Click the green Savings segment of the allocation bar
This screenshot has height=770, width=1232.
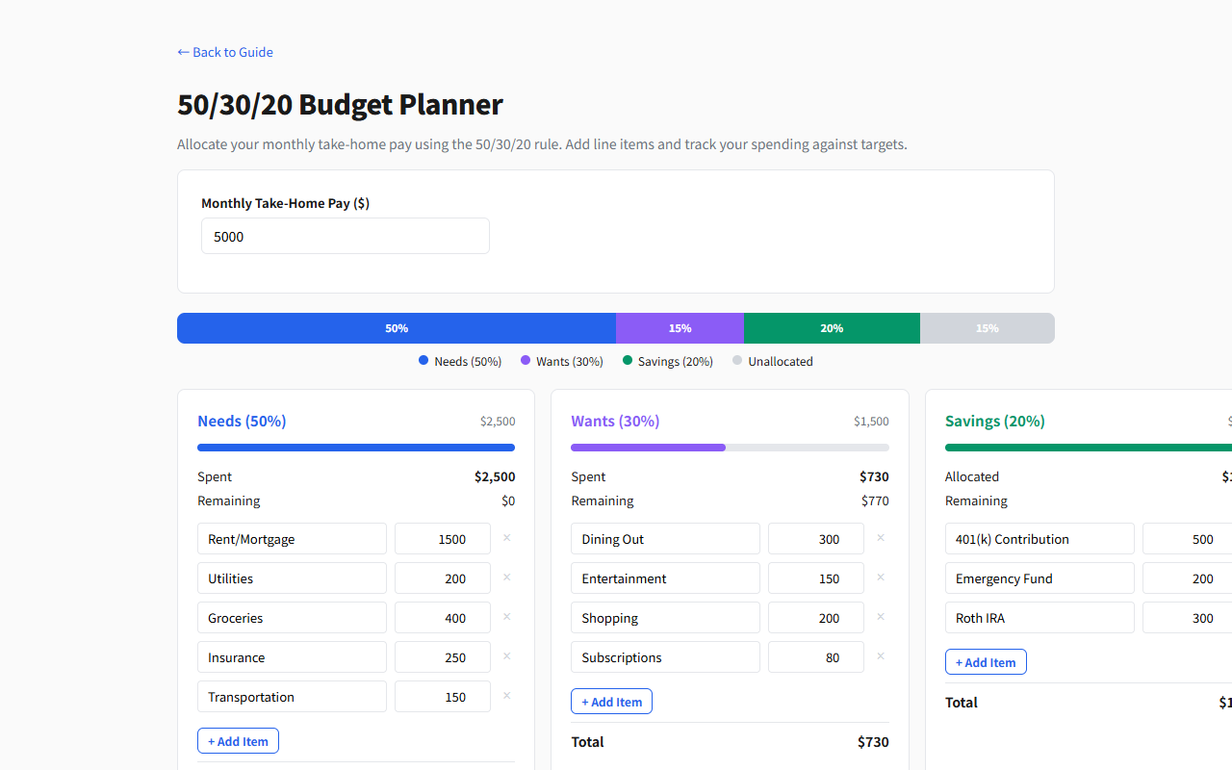point(832,328)
